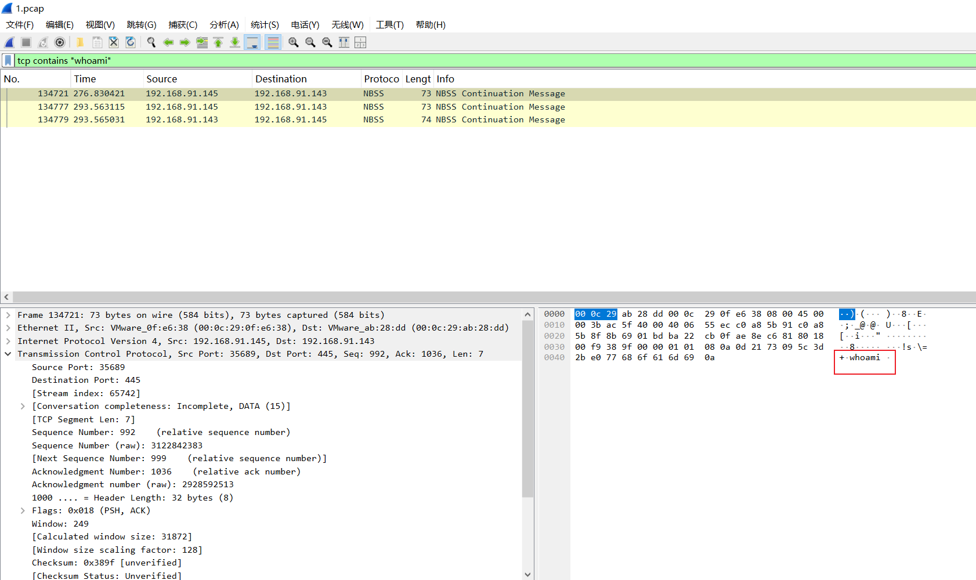Open the 统计(S) menu
This screenshot has height=580, width=976.
[x=265, y=25]
